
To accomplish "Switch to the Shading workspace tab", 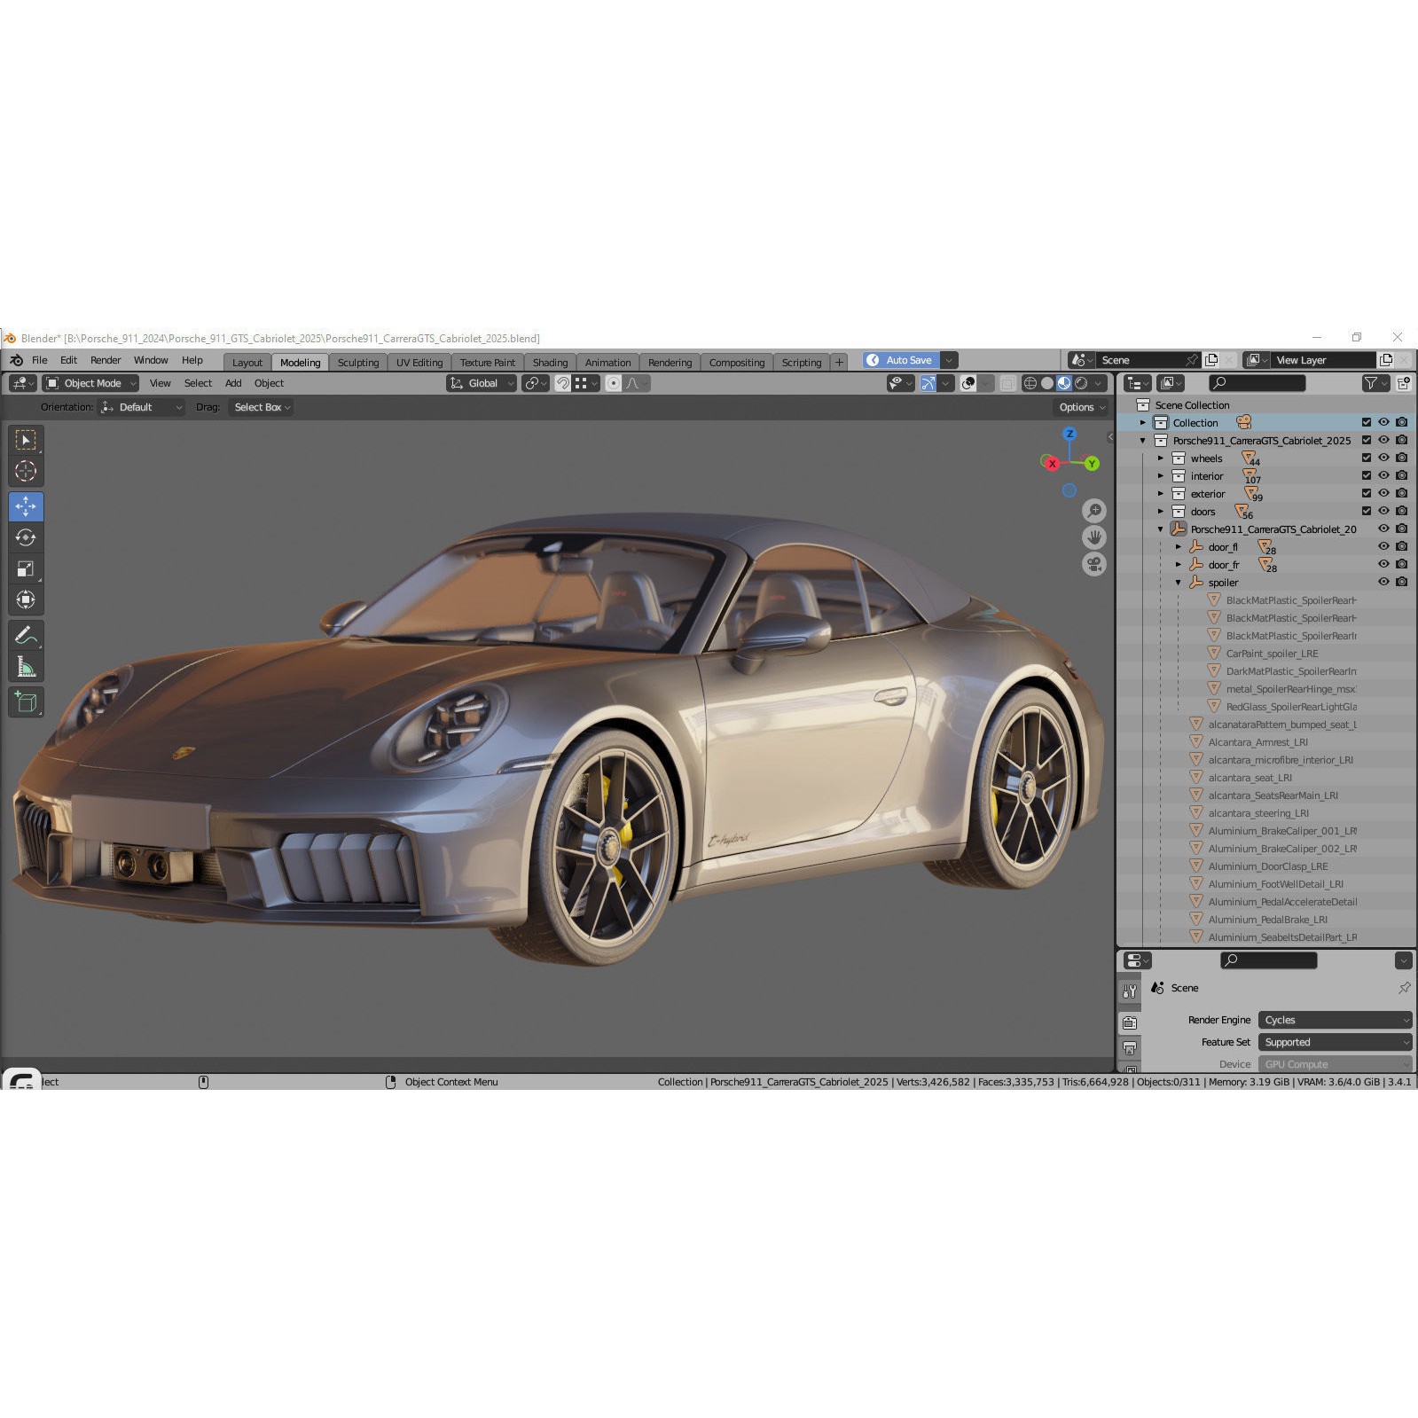I will [550, 363].
